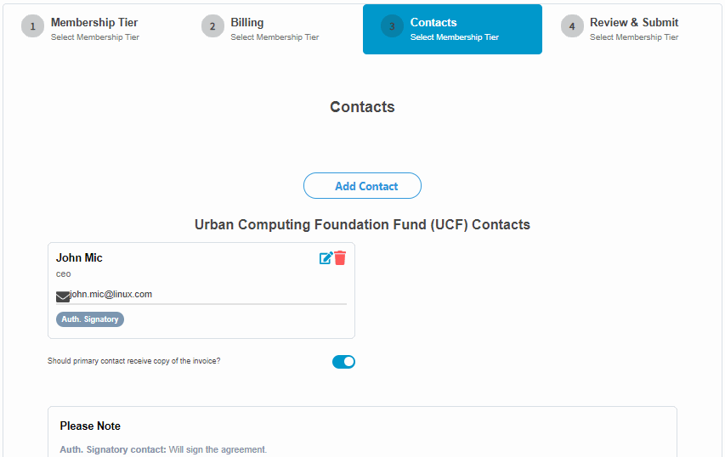Switch to the Billing step

click(247, 23)
